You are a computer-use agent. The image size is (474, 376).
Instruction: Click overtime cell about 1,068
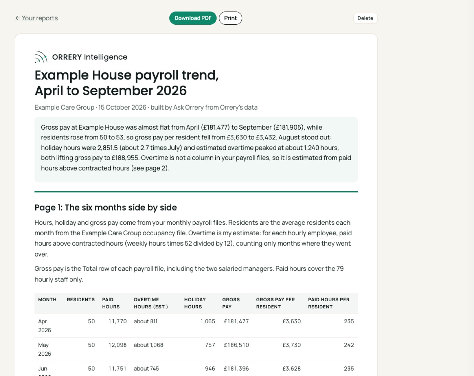pos(148,345)
